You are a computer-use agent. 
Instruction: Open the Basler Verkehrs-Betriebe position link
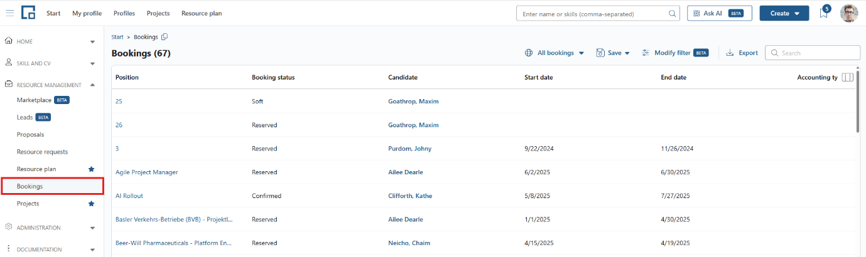click(x=174, y=220)
